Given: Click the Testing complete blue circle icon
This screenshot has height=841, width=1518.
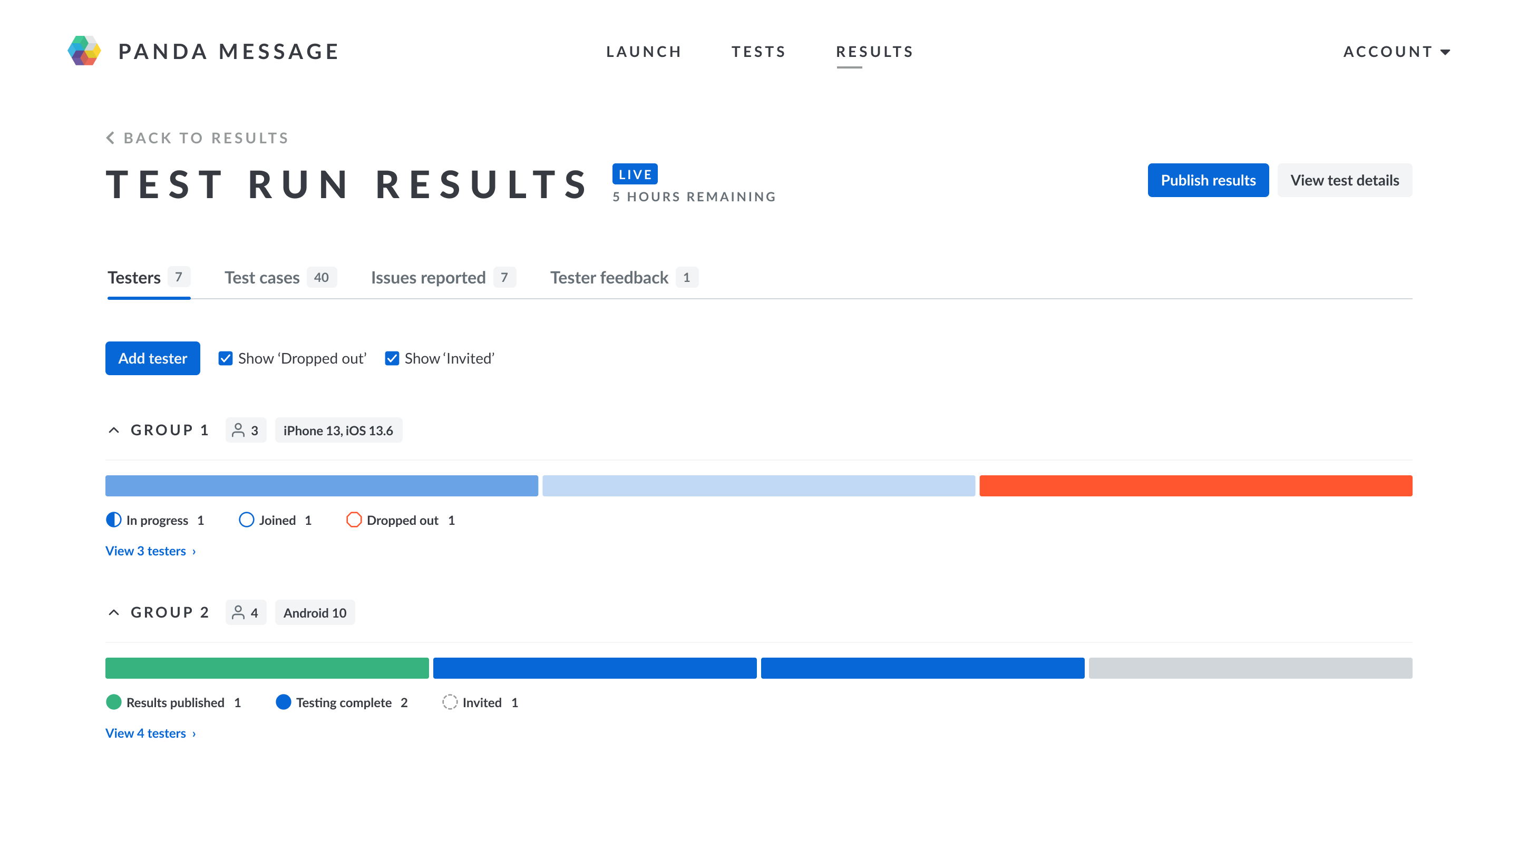Looking at the screenshot, I should click(x=284, y=702).
